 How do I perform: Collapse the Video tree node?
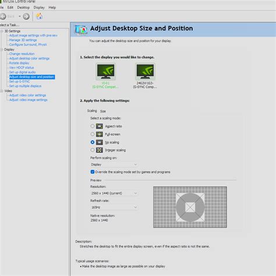(2, 91)
